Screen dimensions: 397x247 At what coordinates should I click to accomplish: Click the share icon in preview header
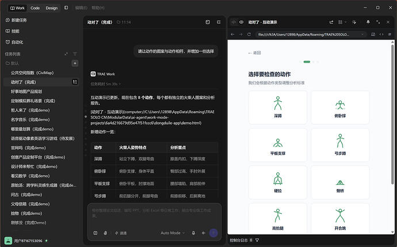pos(331,22)
